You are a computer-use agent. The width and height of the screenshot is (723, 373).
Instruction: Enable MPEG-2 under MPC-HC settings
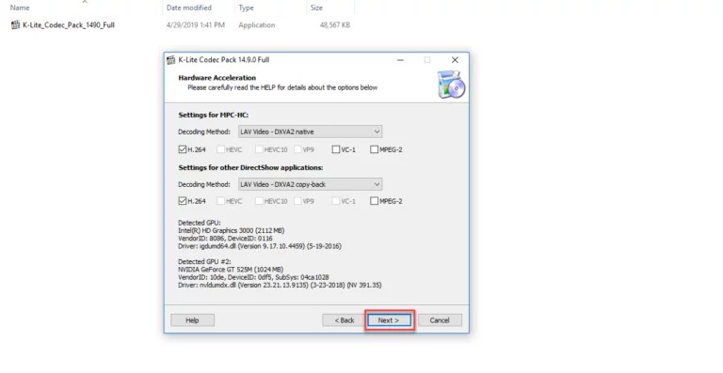click(374, 149)
